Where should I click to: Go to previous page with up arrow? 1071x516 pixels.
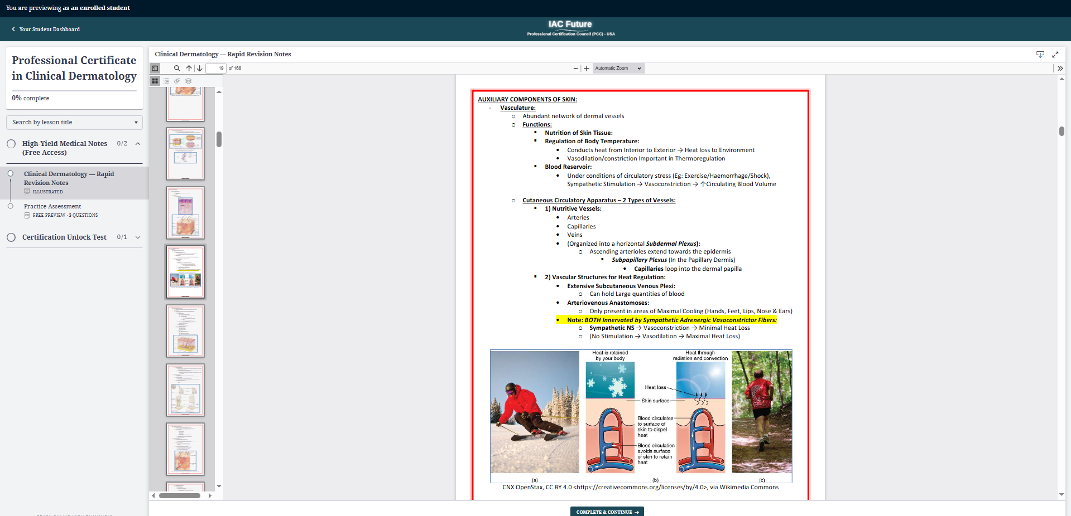189,69
